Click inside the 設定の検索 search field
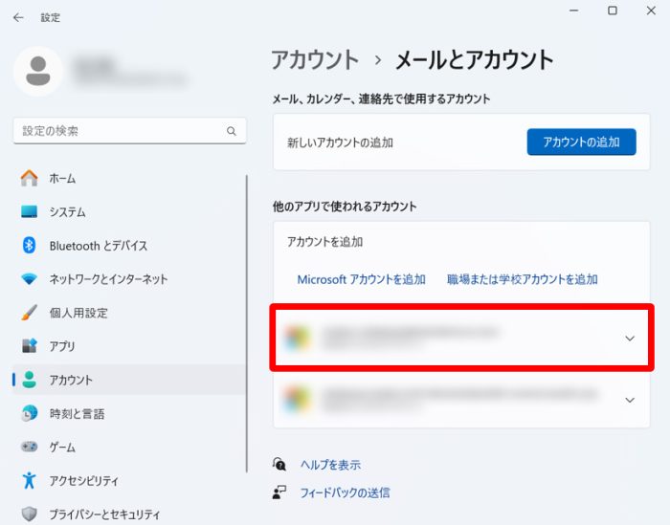The image size is (670, 525). point(120,131)
